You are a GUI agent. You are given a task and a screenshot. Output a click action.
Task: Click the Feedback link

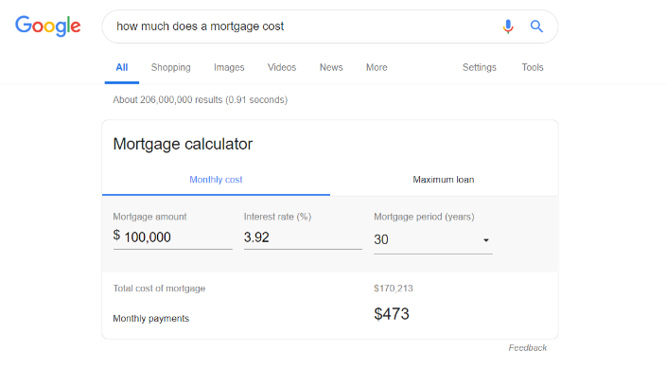[x=528, y=348]
